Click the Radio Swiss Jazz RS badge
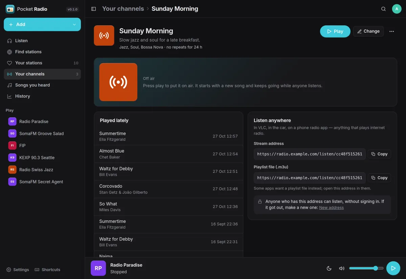 [12, 170]
